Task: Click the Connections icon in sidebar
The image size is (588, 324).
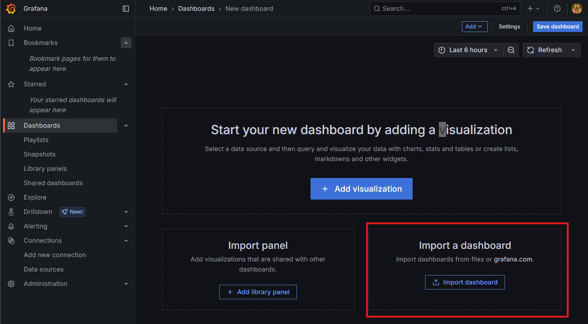Action: (x=11, y=241)
